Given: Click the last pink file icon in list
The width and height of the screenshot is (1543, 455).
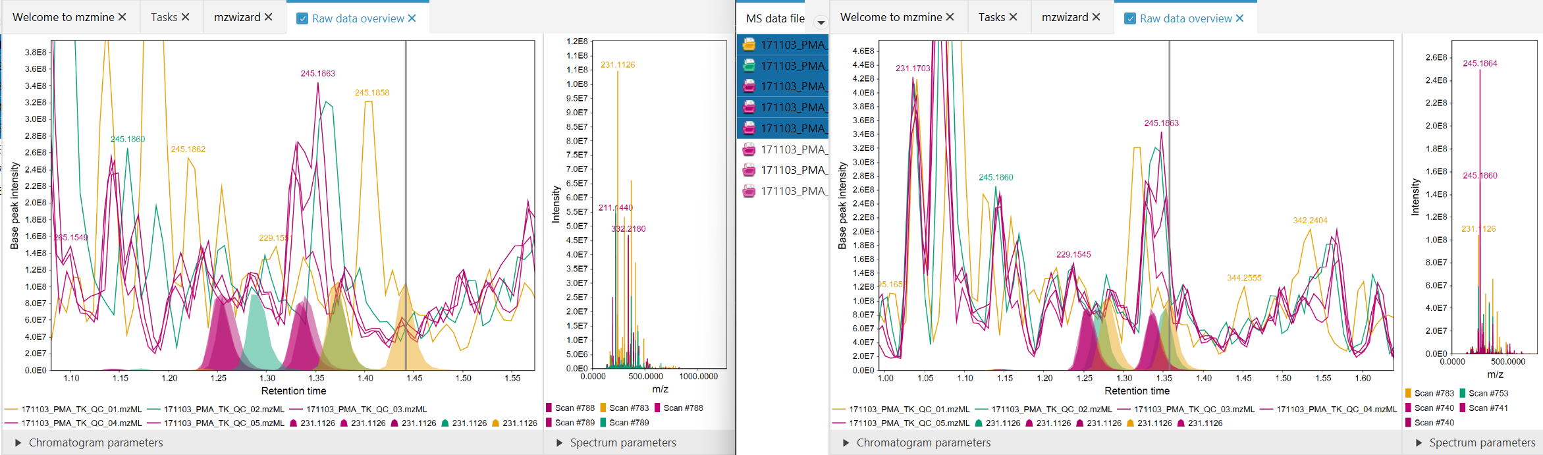Looking at the screenshot, I should click(x=749, y=191).
